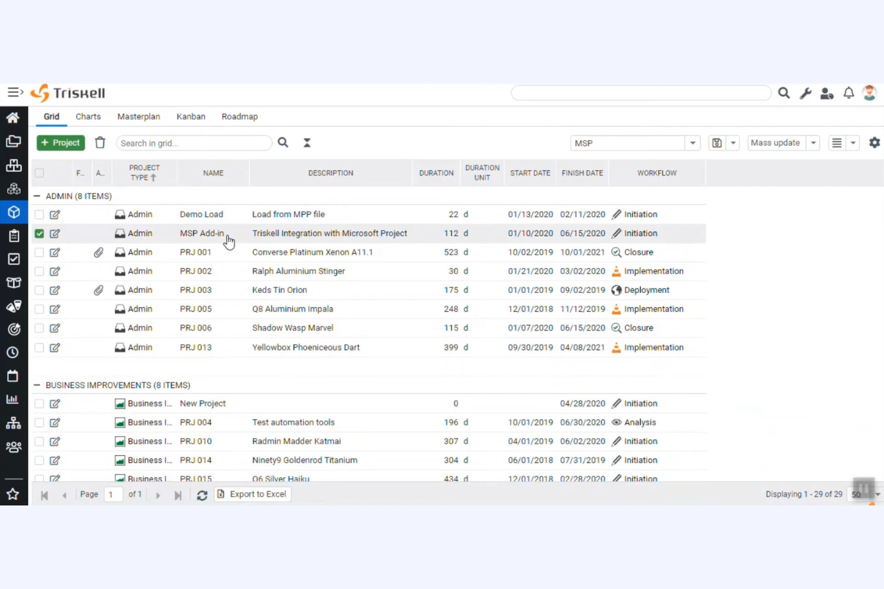Open the Kanban tab

tap(191, 116)
